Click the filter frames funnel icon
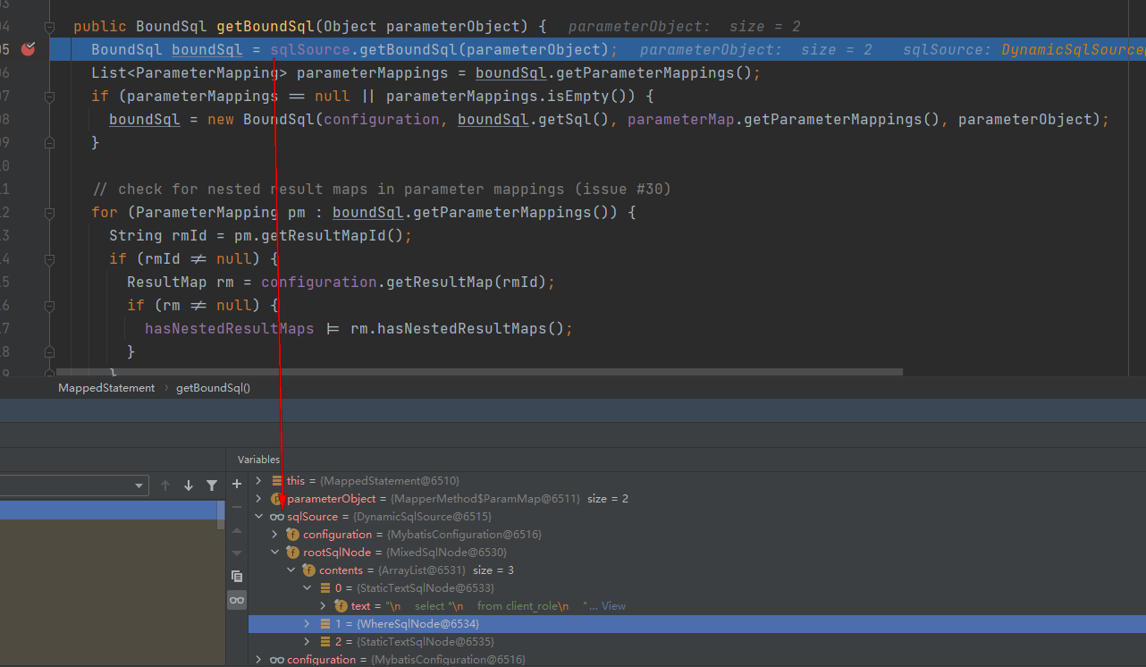This screenshot has width=1146, height=667. pyautogui.click(x=212, y=485)
